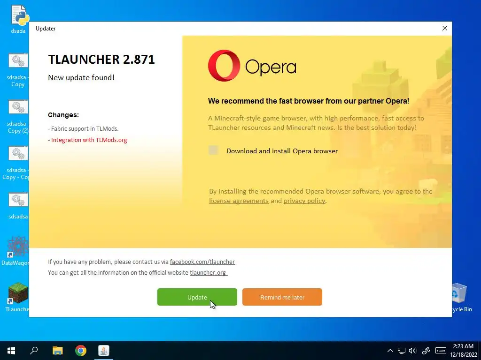This screenshot has height=360, width=481.
Task: Select the sdsadsa desktop file
Action: 18,206
